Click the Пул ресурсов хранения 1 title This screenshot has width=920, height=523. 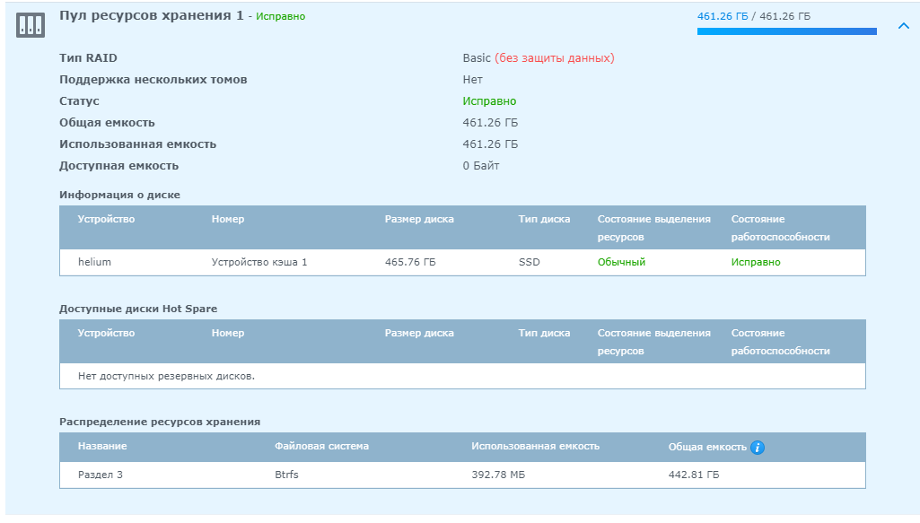(152, 15)
